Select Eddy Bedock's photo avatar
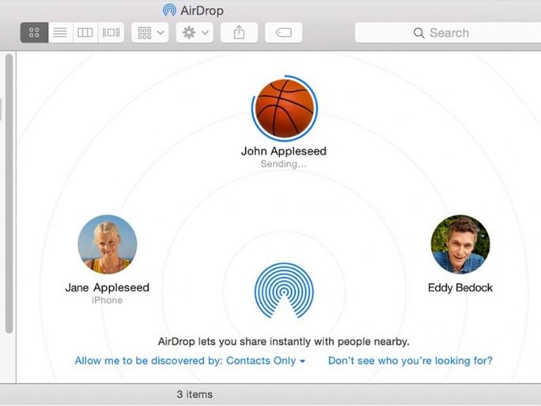This screenshot has width=541, height=406. (460, 245)
